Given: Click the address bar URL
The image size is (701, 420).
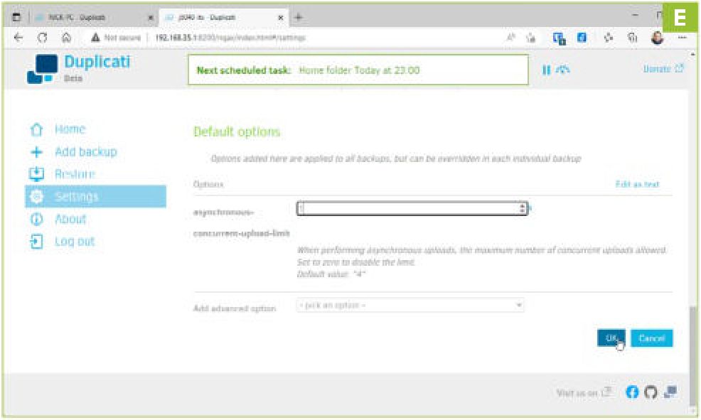Looking at the screenshot, I should [230, 38].
